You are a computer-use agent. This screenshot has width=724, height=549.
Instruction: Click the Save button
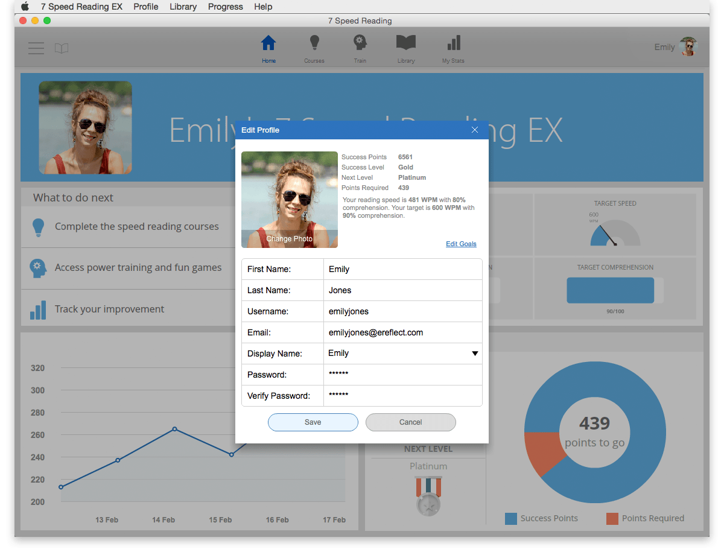click(313, 422)
